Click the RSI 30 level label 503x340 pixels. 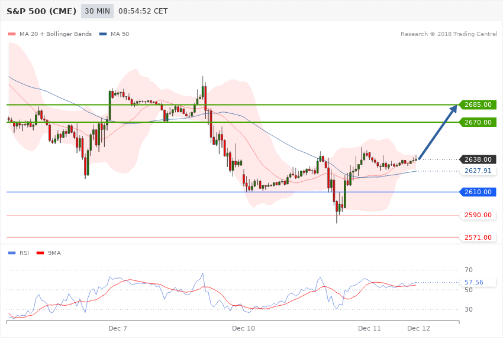pyautogui.click(x=469, y=310)
